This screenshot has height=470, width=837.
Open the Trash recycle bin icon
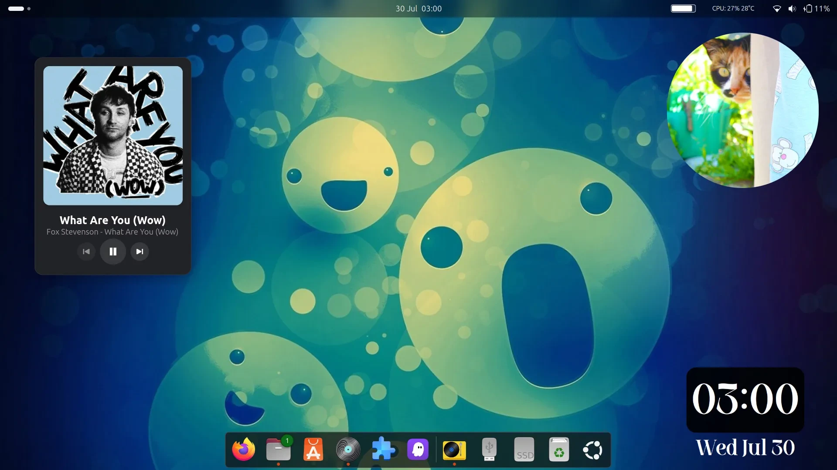point(559,450)
